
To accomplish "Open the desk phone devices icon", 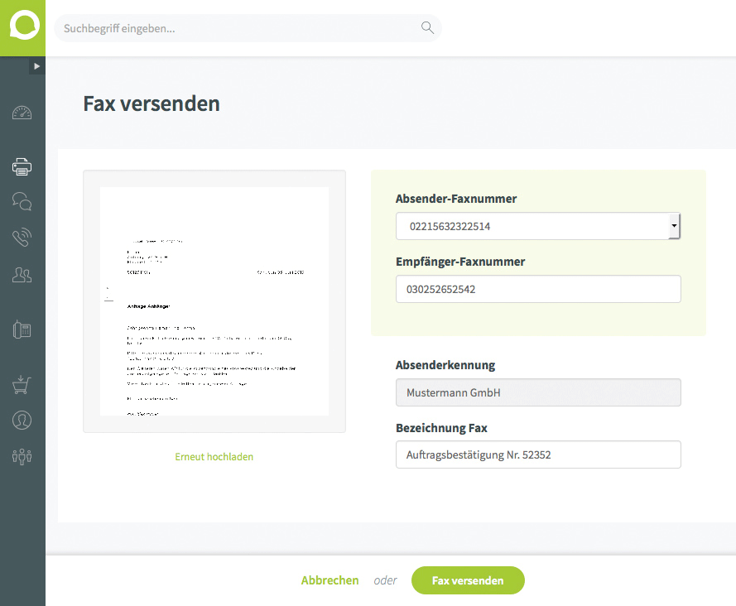I will 22,329.
